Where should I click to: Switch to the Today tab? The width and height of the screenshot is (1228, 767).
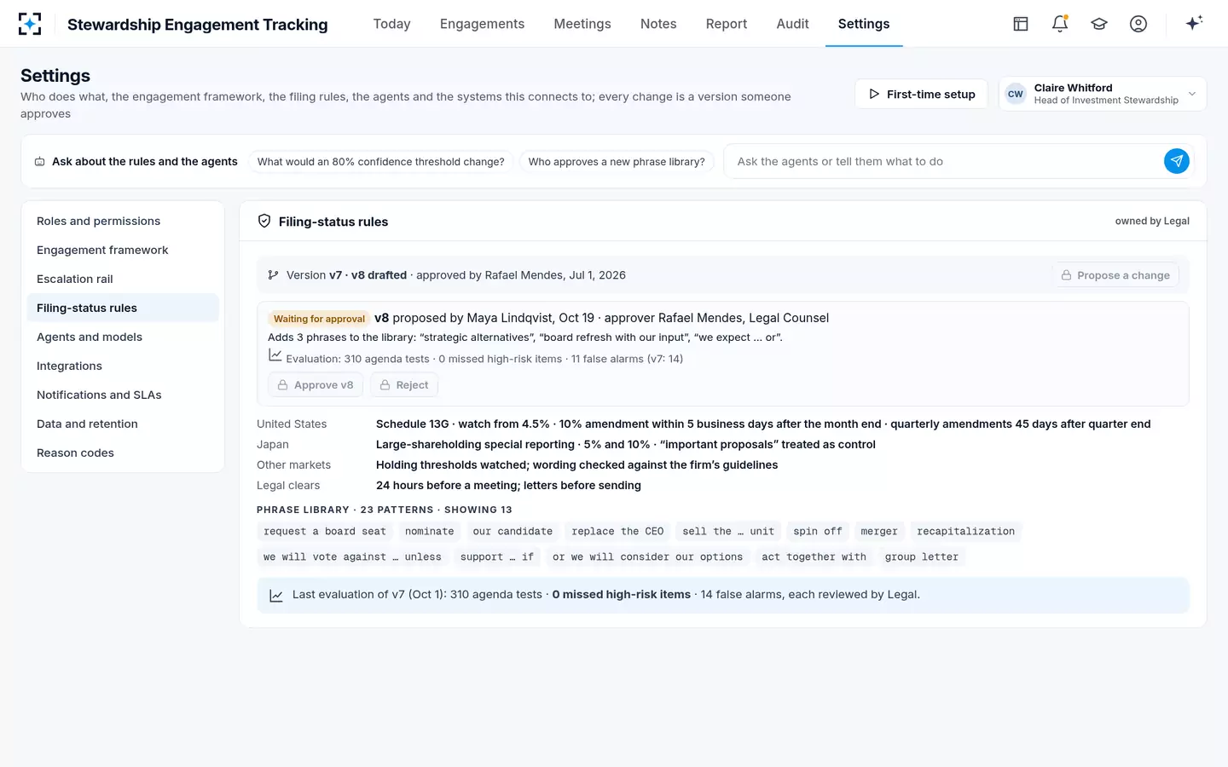392,24
